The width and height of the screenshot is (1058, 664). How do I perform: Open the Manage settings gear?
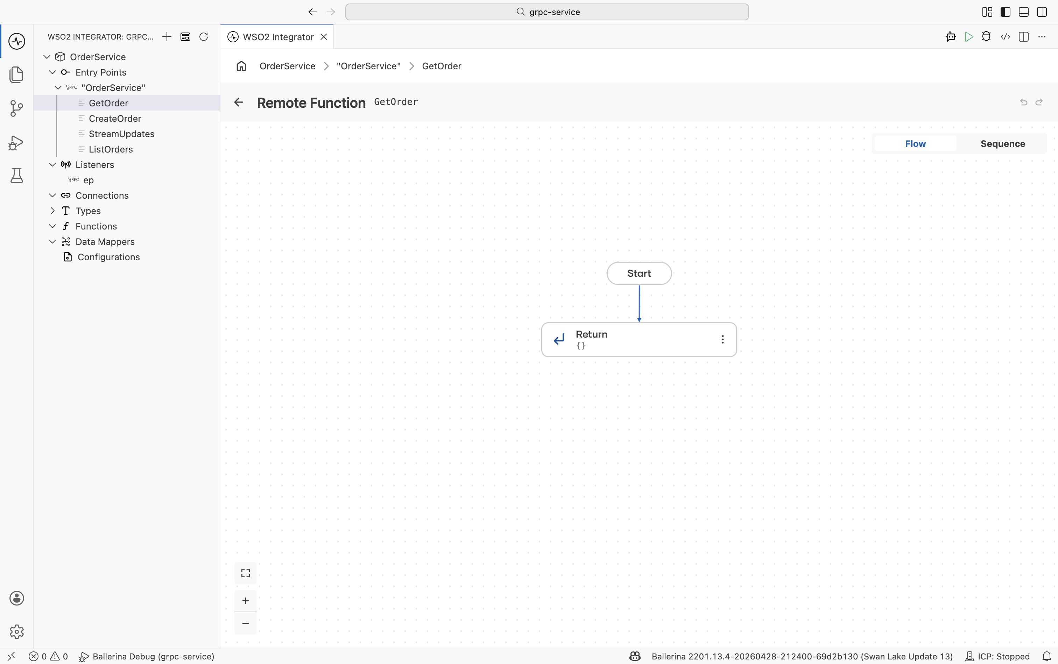tap(17, 631)
